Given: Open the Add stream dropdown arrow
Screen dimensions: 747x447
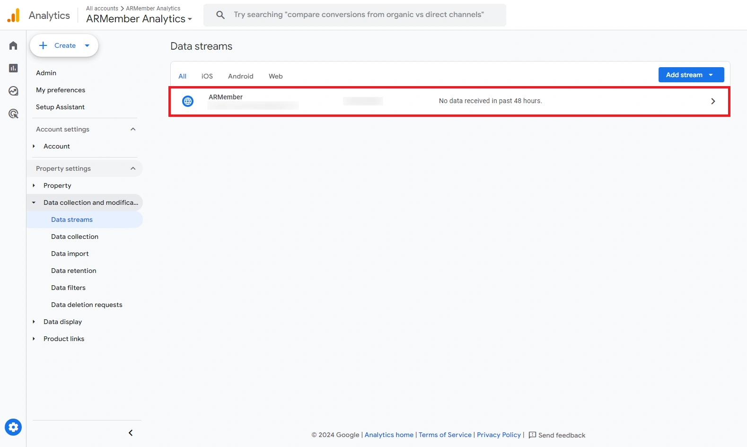Looking at the screenshot, I should click(x=711, y=75).
